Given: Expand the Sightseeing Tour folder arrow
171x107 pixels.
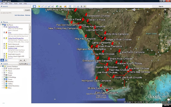Looking at the screenshot, I should pyautogui.click(x=2, y=27).
